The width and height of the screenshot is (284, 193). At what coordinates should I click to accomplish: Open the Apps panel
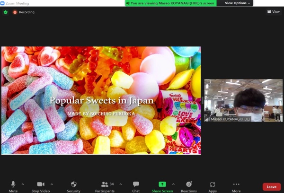(213, 186)
